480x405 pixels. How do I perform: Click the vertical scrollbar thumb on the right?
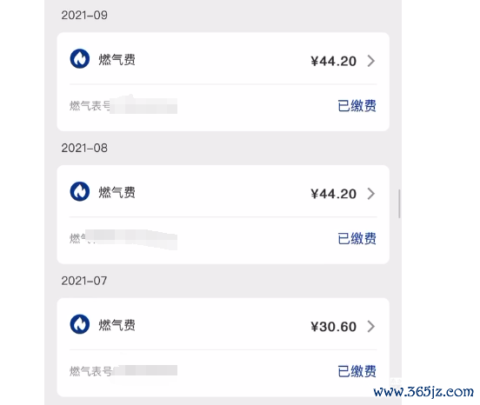coord(399,203)
